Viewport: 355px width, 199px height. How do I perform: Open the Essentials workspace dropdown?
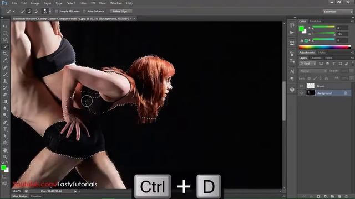click(x=338, y=12)
